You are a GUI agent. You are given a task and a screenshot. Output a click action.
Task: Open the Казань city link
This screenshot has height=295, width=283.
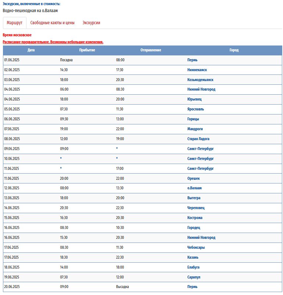193,257
